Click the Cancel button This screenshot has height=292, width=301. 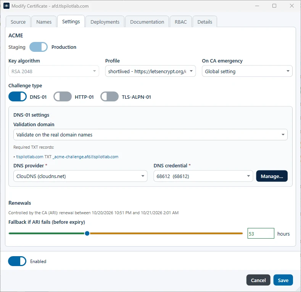(258, 280)
